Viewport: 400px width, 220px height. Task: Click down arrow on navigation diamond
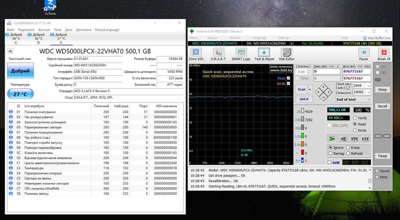click(324, 97)
